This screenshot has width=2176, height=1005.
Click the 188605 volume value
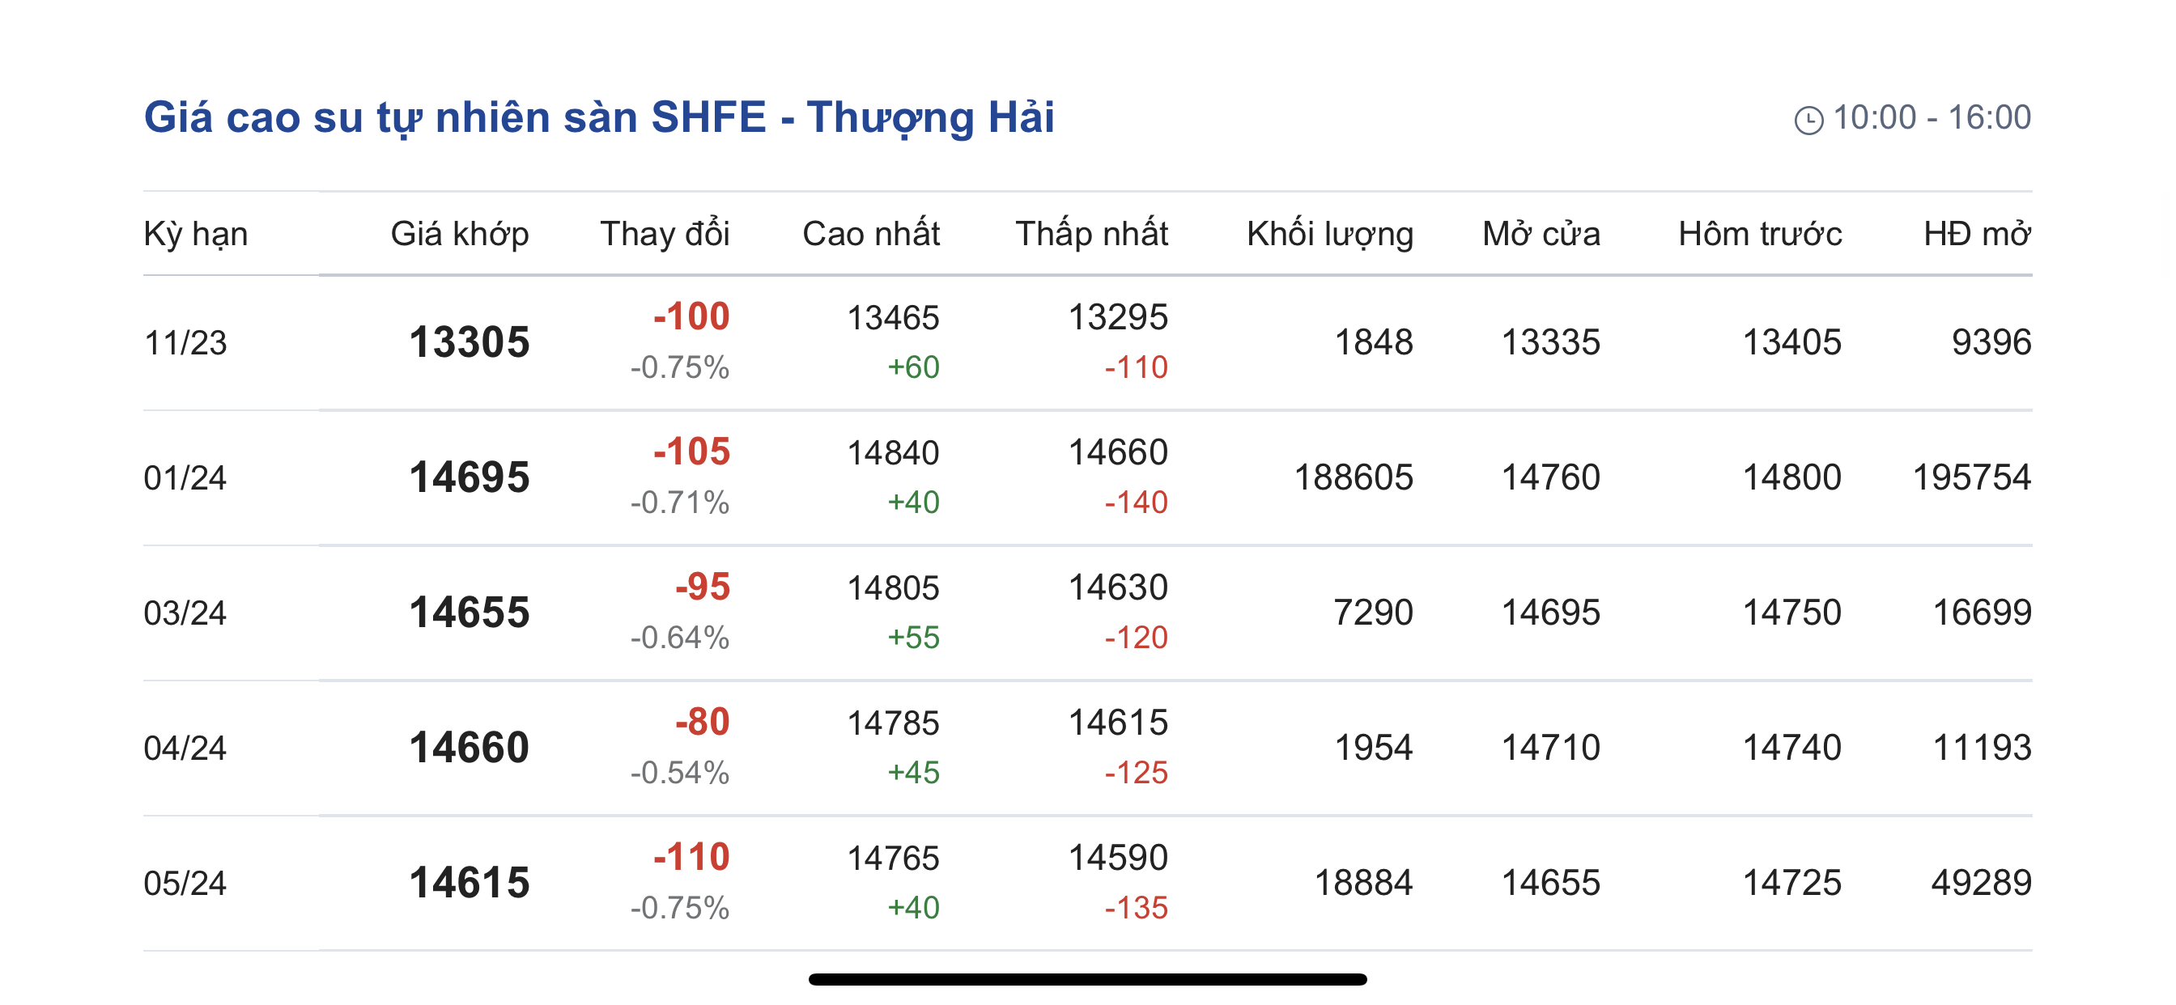[x=1354, y=478]
